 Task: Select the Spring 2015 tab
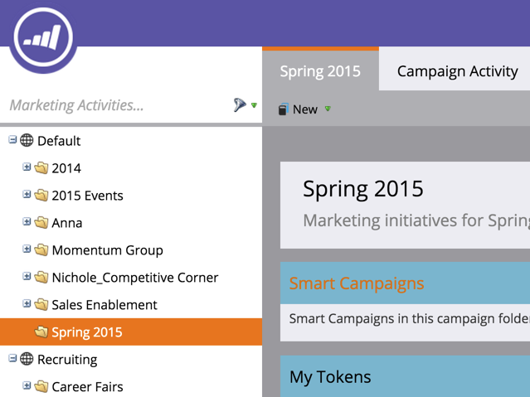point(320,71)
